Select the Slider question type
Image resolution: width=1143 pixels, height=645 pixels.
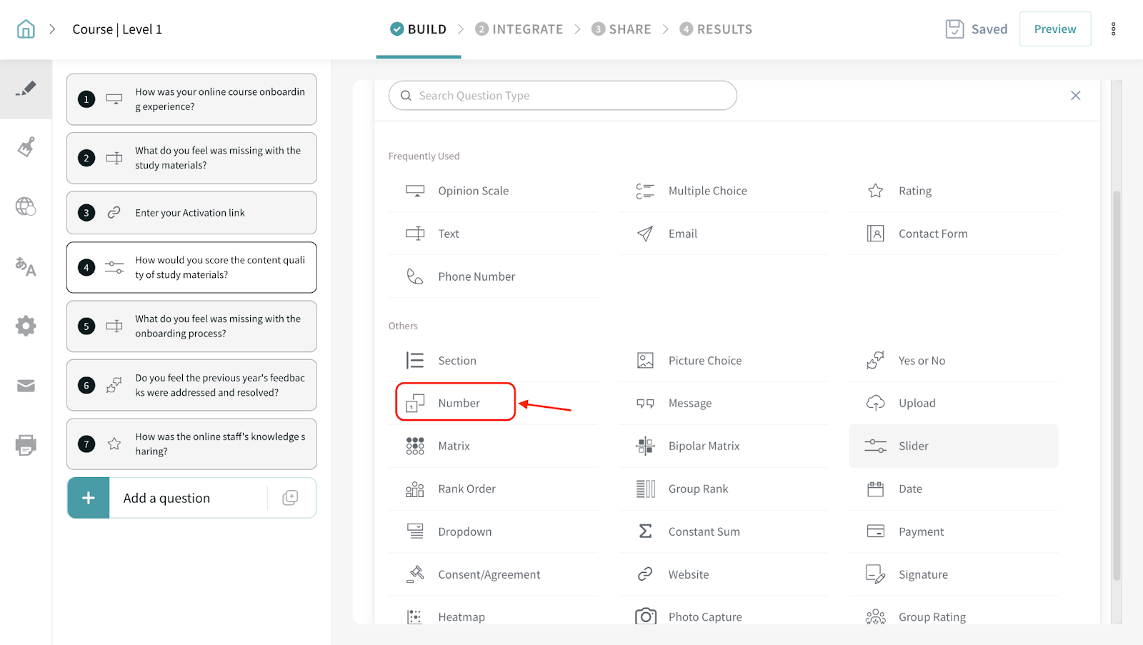[913, 446]
